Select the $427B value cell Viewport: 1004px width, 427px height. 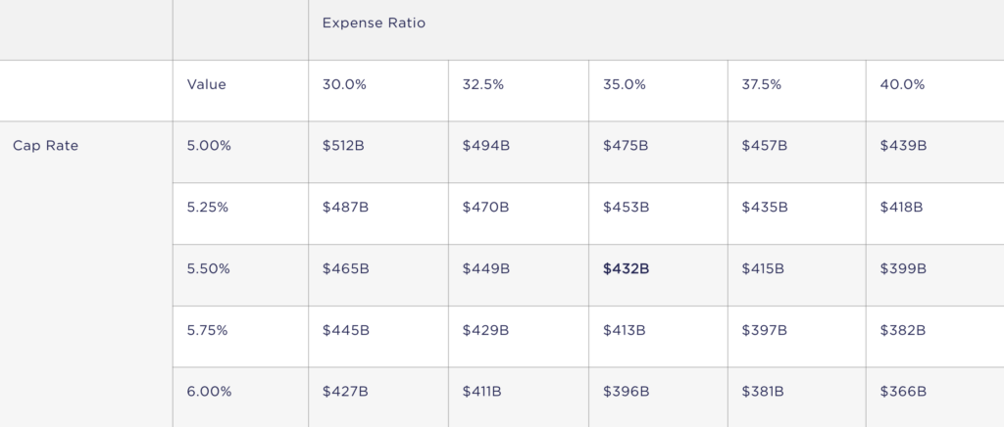point(345,392)
